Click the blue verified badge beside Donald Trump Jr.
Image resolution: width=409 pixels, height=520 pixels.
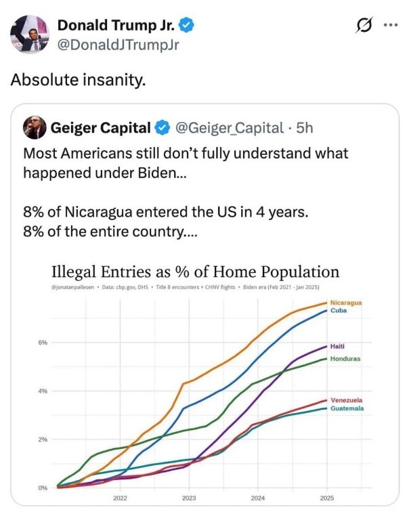pos(187,26)
